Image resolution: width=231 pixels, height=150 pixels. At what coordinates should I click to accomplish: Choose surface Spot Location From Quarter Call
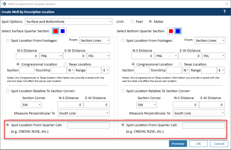coord(8,125)
